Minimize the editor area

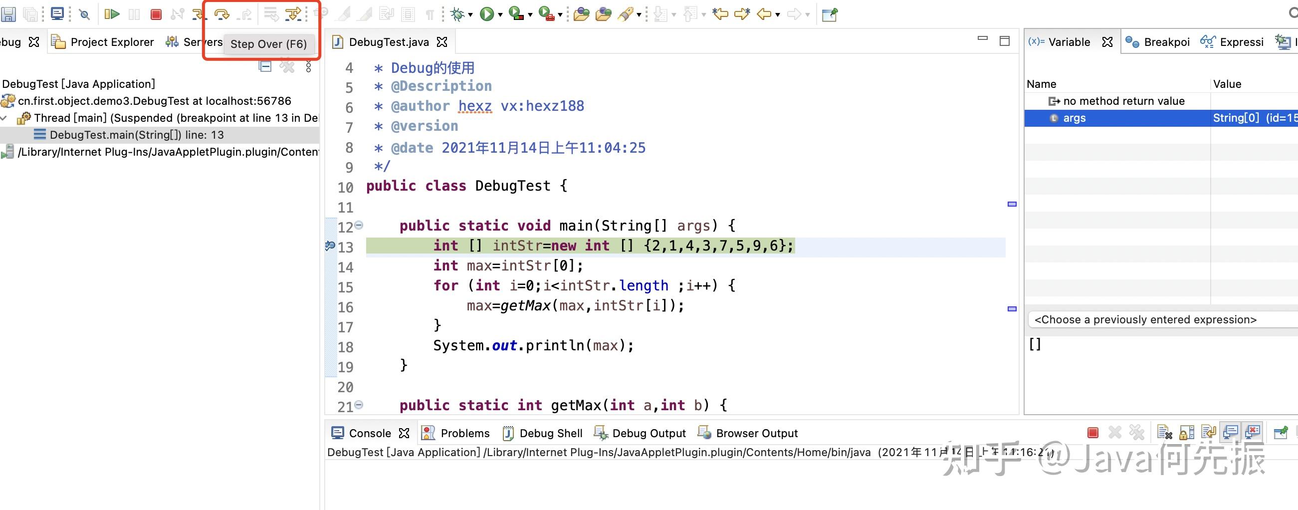983,38
